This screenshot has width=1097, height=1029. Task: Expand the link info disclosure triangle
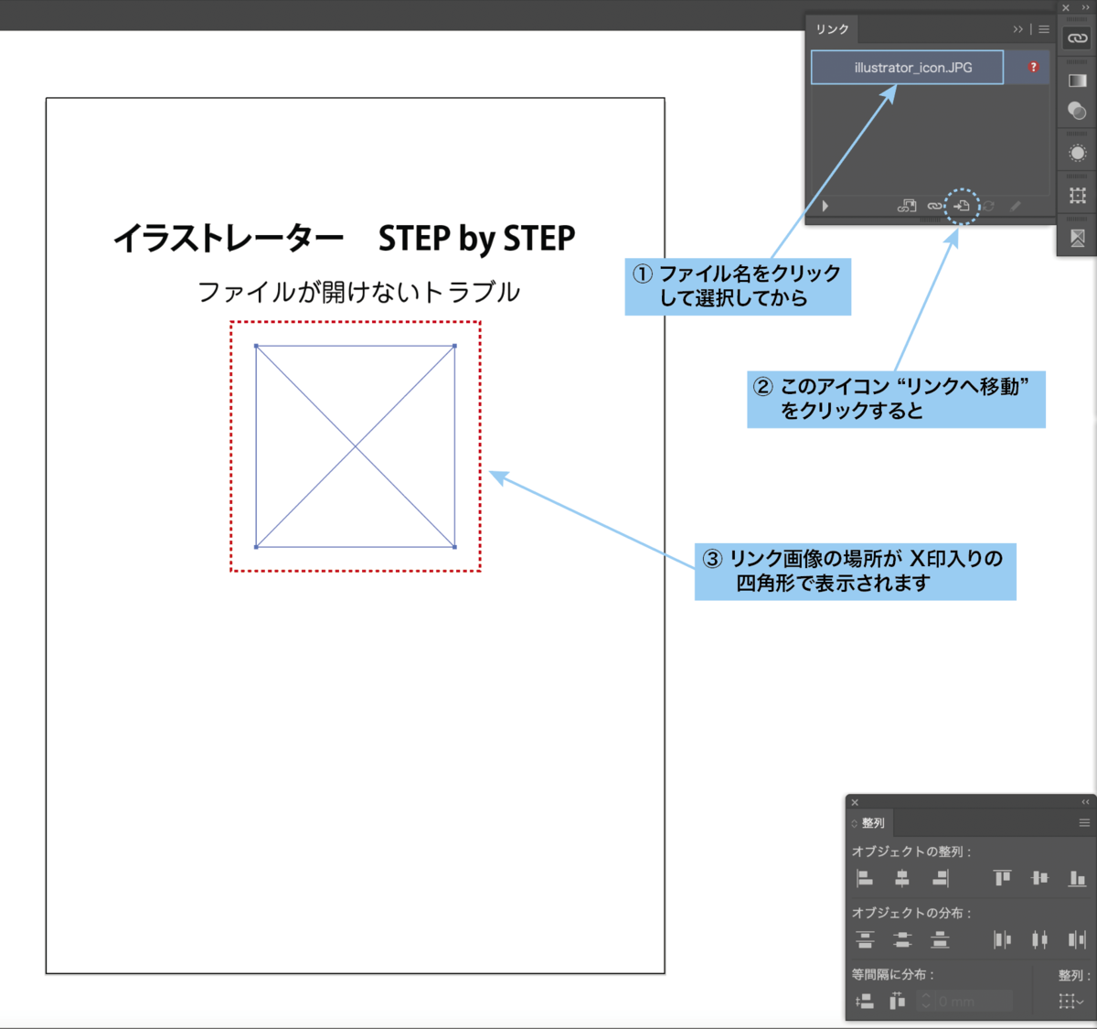click(825, 206)
